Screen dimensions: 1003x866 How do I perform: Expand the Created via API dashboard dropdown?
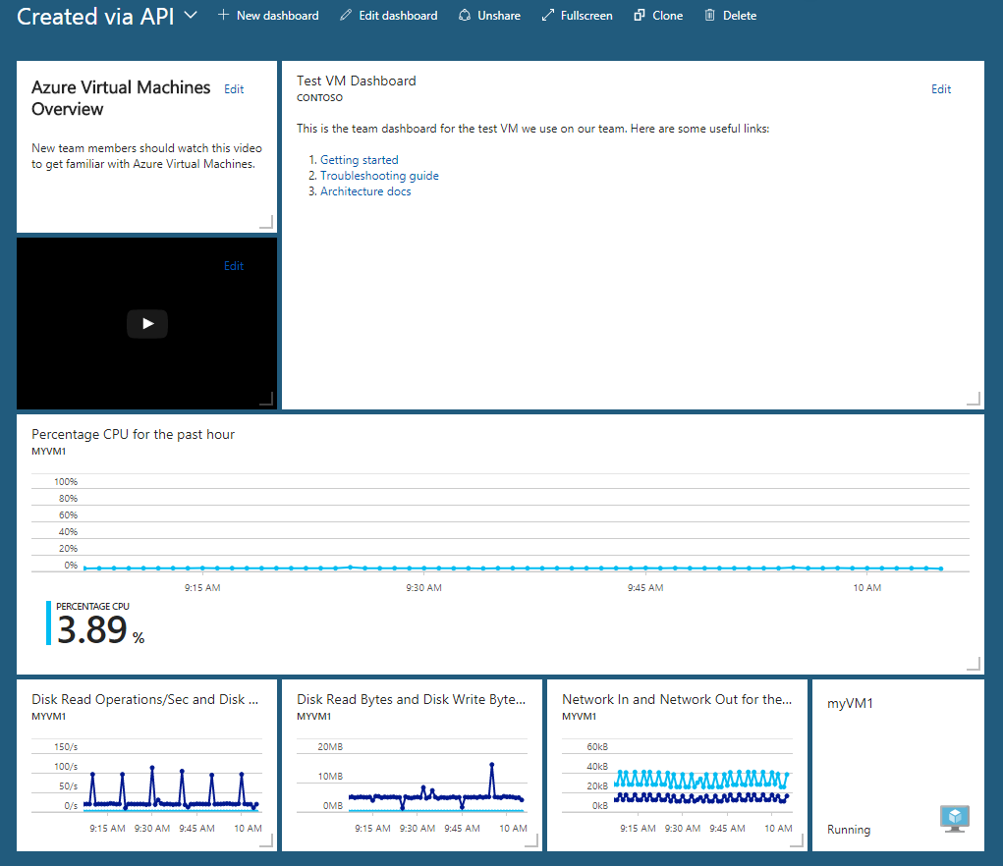(191, 16)
